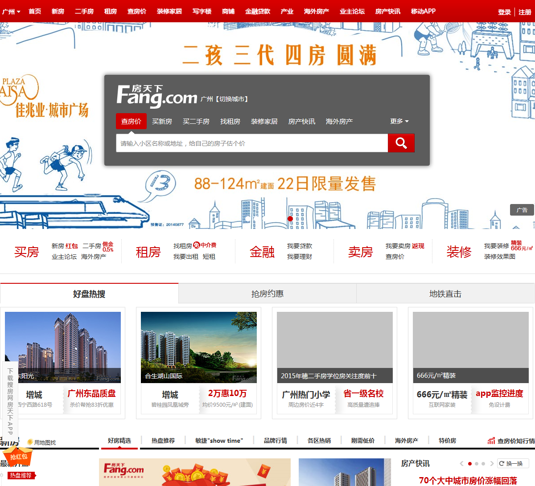The width and height of the screenshot is (535, 486).
Task: Open the 广州 city dropdown in top bar
Action: 11,12
